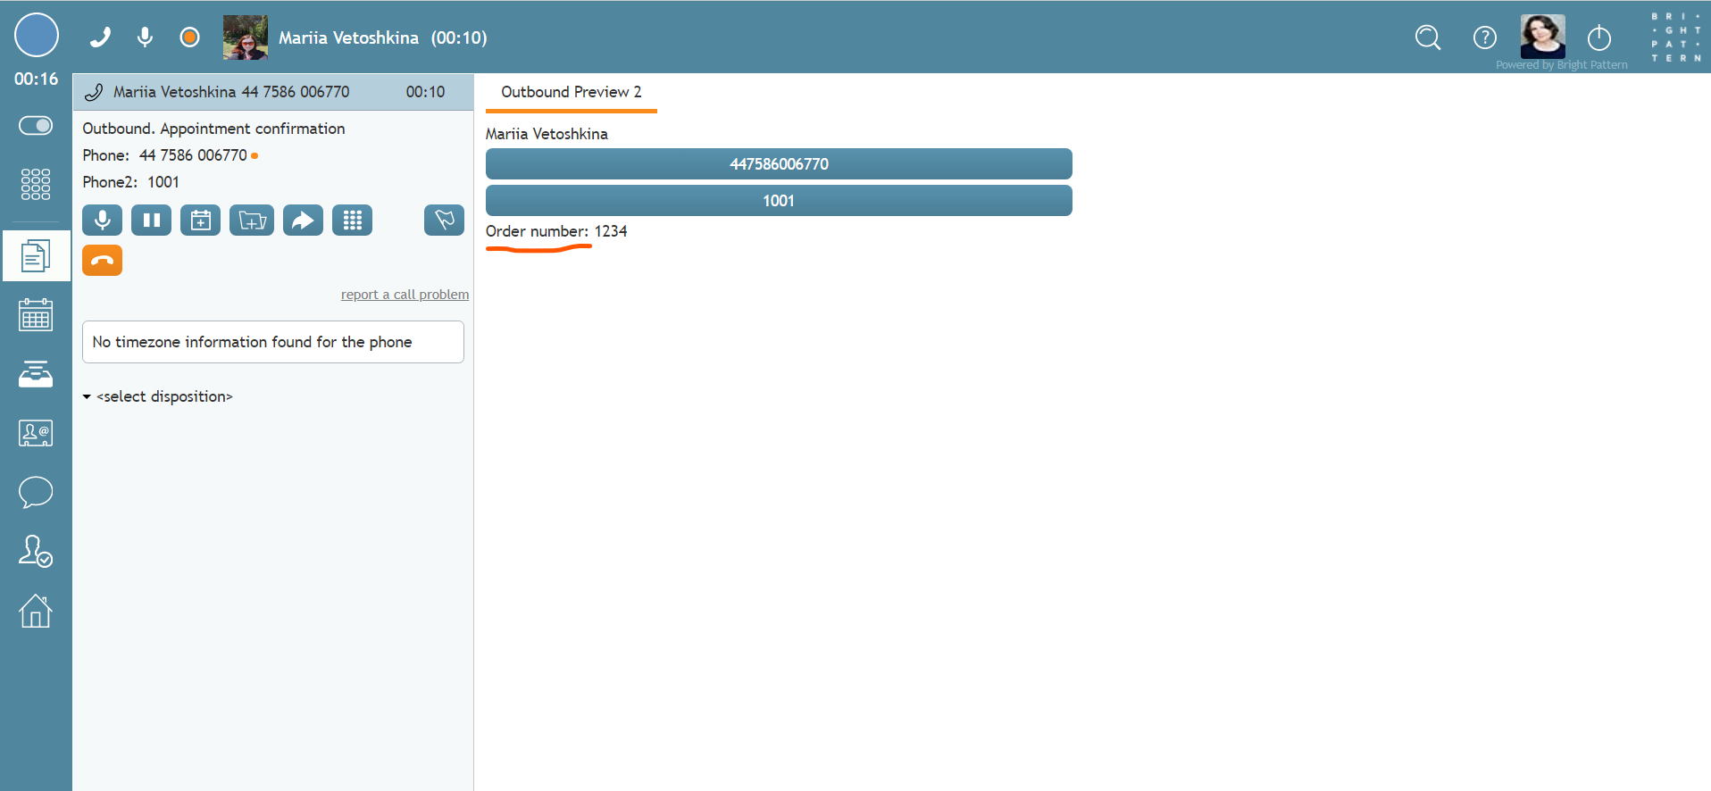Toggle call recording in top bar
This screenshot has width=1711, height=791.
[189, 37]
